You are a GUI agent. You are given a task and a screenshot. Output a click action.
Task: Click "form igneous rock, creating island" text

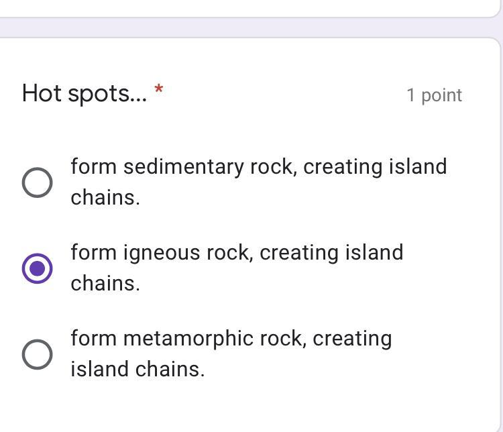tap(237, 252)
